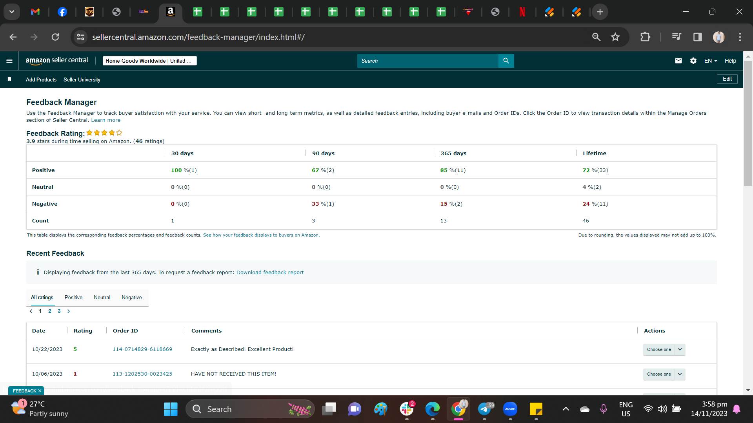Show hidden system tray icons

tap(566, 409)
